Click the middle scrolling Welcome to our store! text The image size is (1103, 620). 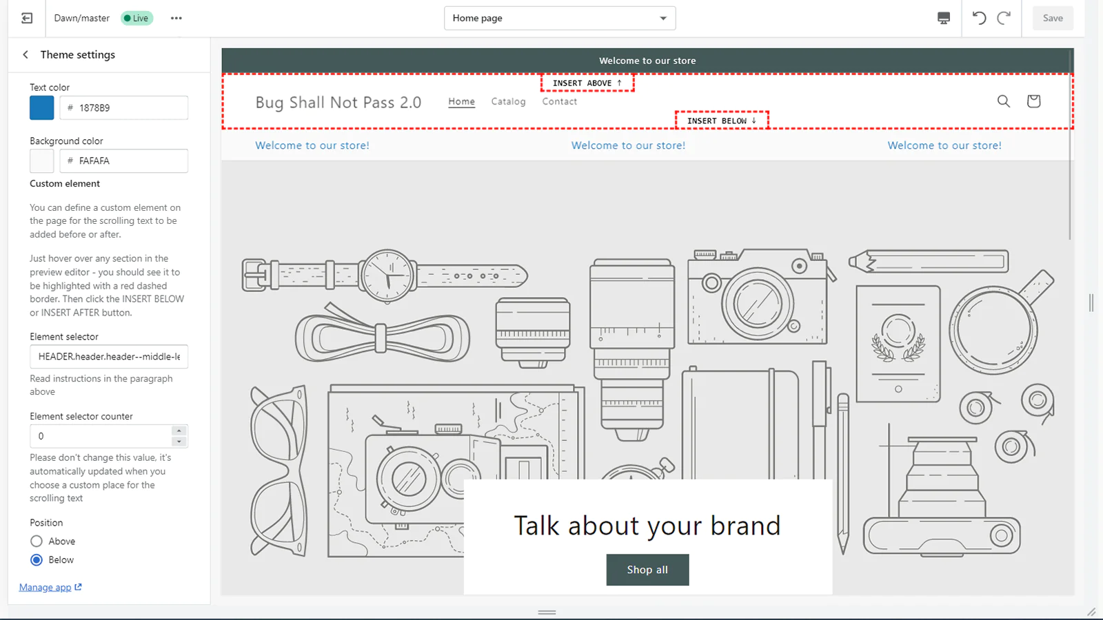pyautogui.click(x=628, y=145)
